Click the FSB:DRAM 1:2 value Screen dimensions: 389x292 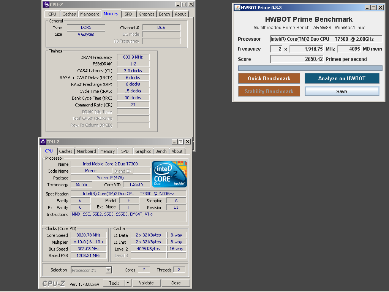(x=133, y=64)
